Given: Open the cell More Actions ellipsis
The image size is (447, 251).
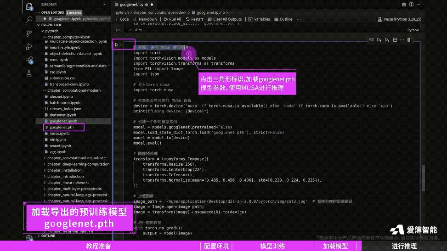Looking at the screenshot, I should point(402,40).
